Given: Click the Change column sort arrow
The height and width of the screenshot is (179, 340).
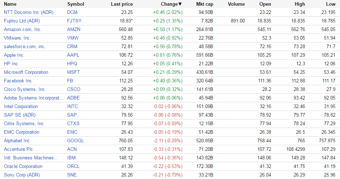Looking at the screenshot, I should pyautogui.click(x=180, y=4).
